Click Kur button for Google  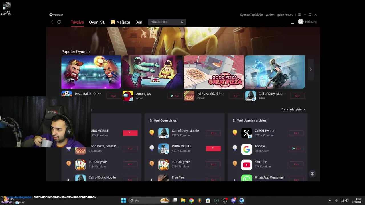(296, 149)
